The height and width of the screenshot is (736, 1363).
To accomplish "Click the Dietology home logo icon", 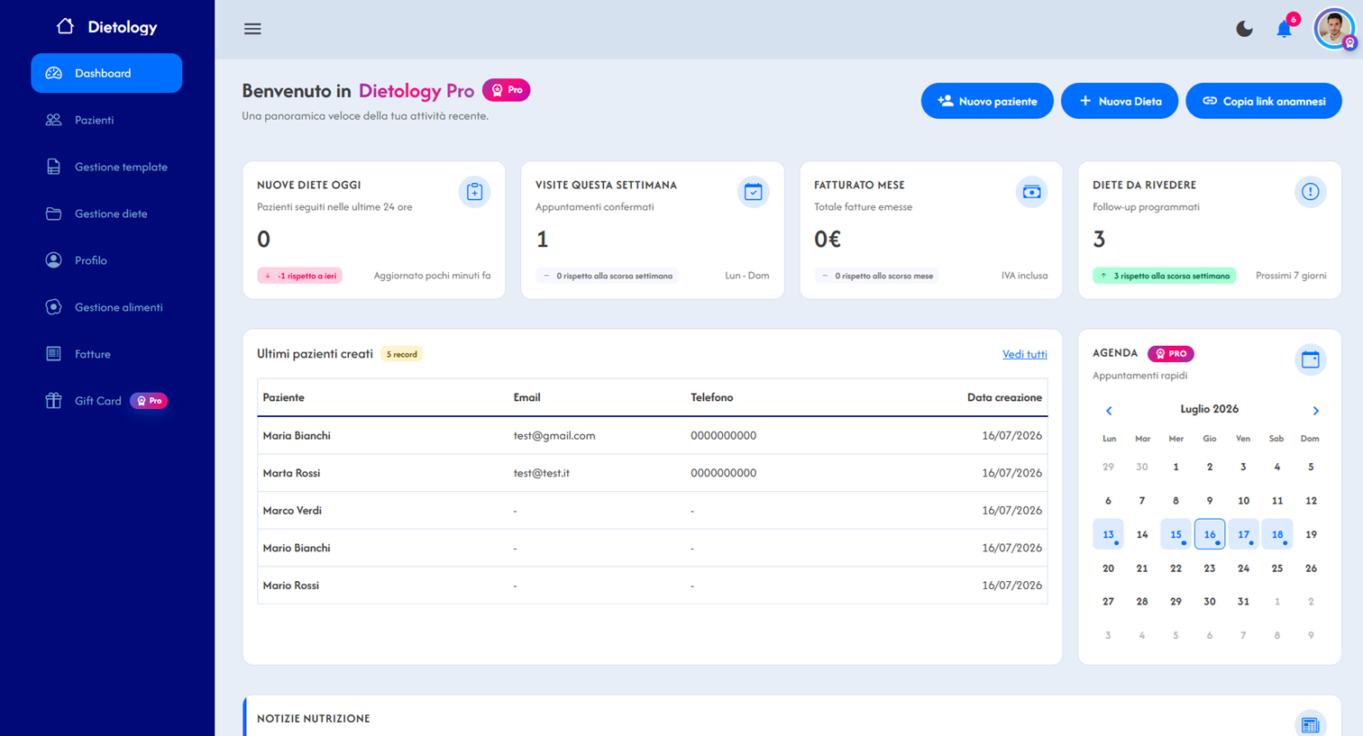I will pos(65,26).
